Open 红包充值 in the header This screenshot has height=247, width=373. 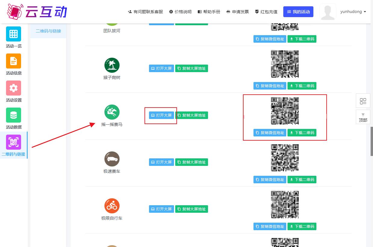coord(266,12)
